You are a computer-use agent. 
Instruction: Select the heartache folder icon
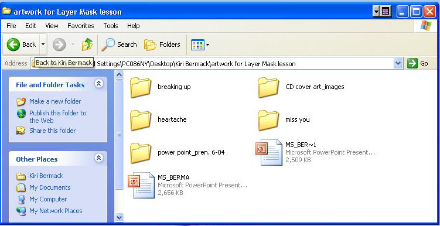(141, 120)
